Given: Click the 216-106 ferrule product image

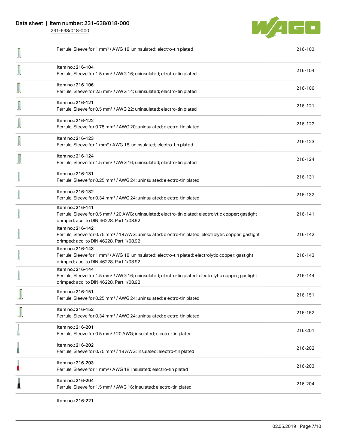Looking at the screenshot, I should pyautogui.click(x=19, y=88).
